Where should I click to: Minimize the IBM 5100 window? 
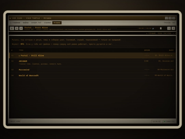pos(166,18)
